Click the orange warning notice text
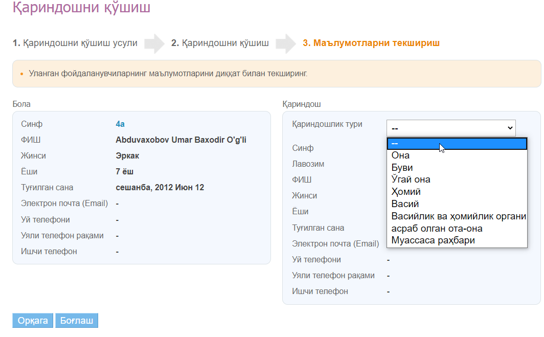Screen dimensions: 544x337 tap(168, 74)
